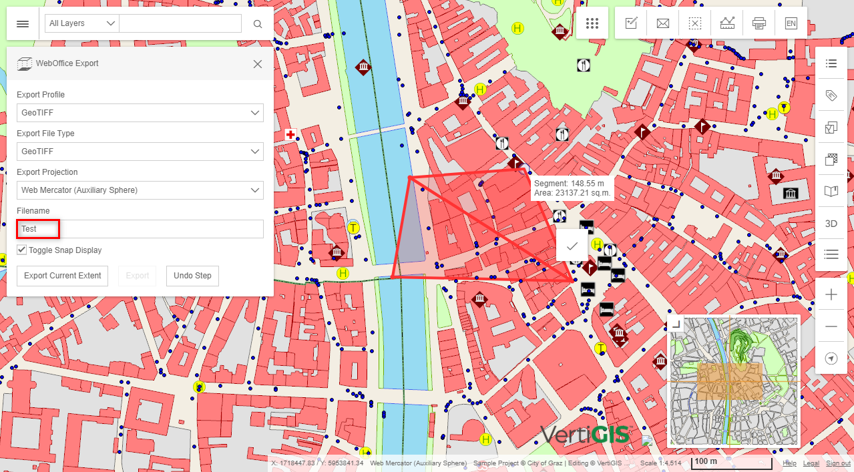The image size is (854, 472).
Task: Open the send map via email tool
Action: (x=662, y=23)
